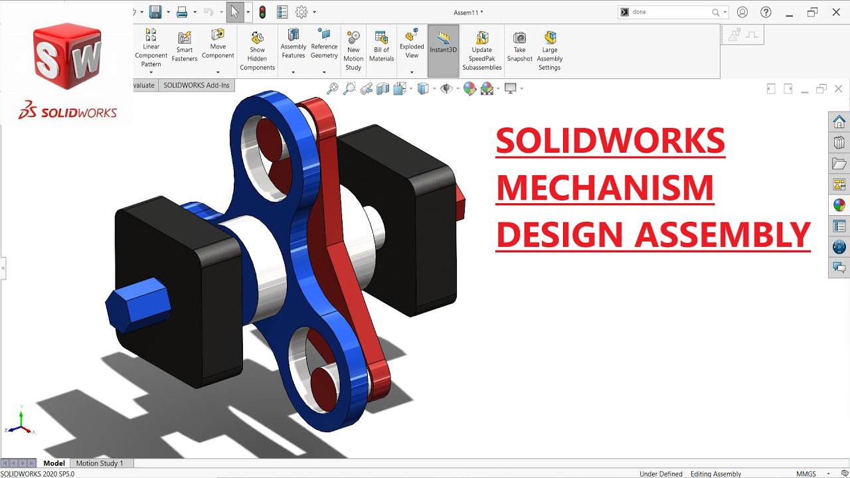Open the Options gear dropdown arrow
Screen dimensions: 850x478
tap(314, 13)
